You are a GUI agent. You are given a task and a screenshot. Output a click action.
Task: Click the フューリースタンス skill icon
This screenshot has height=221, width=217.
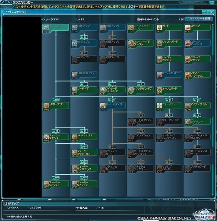click(x=46, y=137)
